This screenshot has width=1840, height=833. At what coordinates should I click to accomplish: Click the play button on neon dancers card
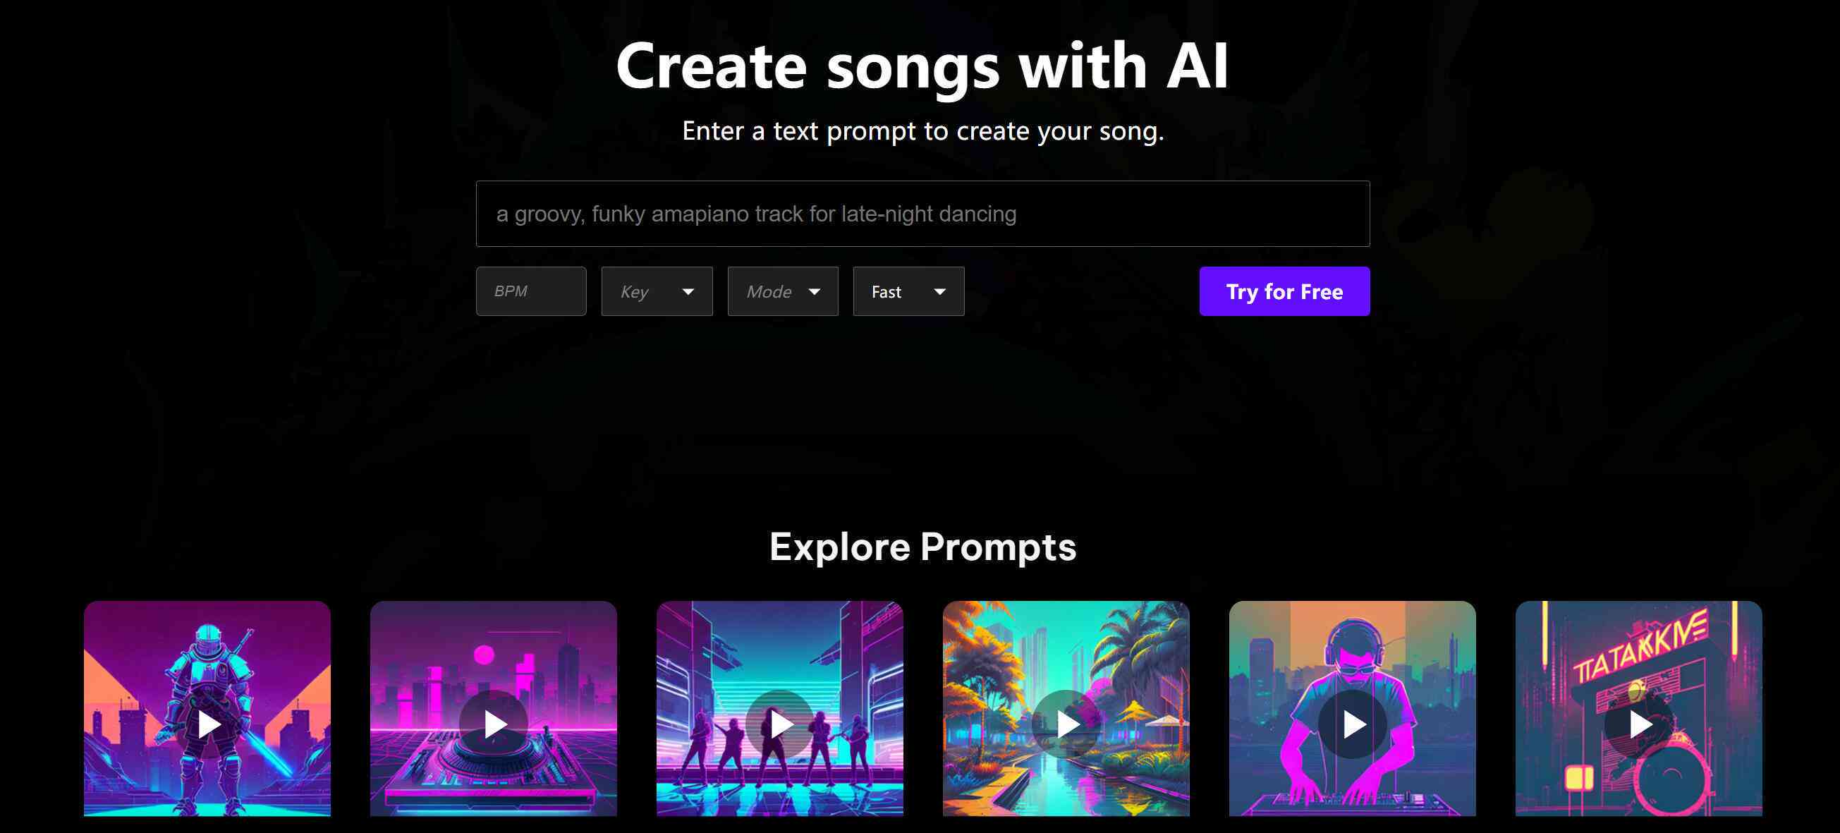pyautogui.click(x=780, y=723)
